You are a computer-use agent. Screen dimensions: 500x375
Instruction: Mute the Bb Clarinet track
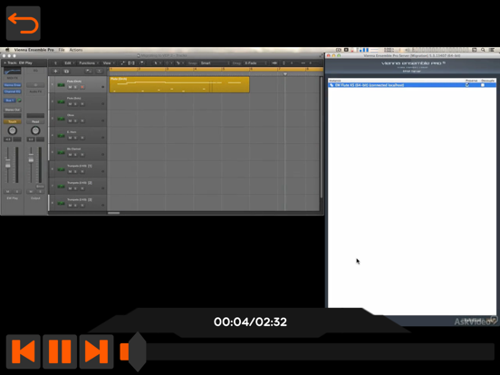click(70, 155)
